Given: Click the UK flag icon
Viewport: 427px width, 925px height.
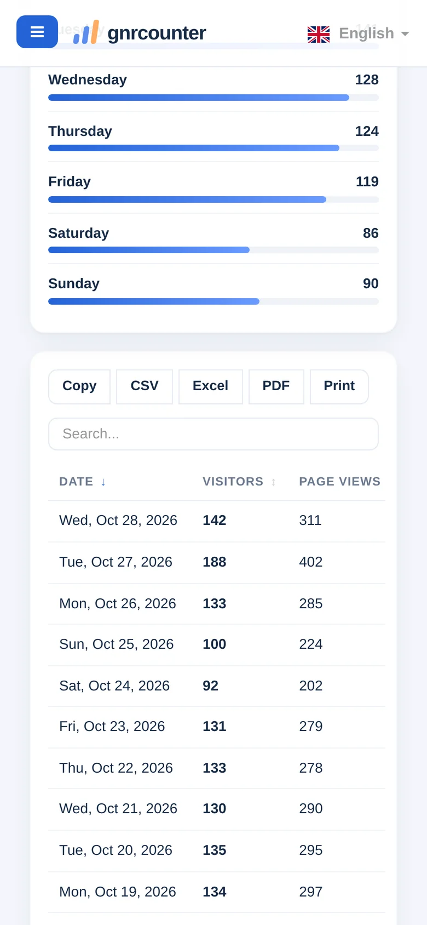Looking at the screenshot, I should tap(319, 34).
